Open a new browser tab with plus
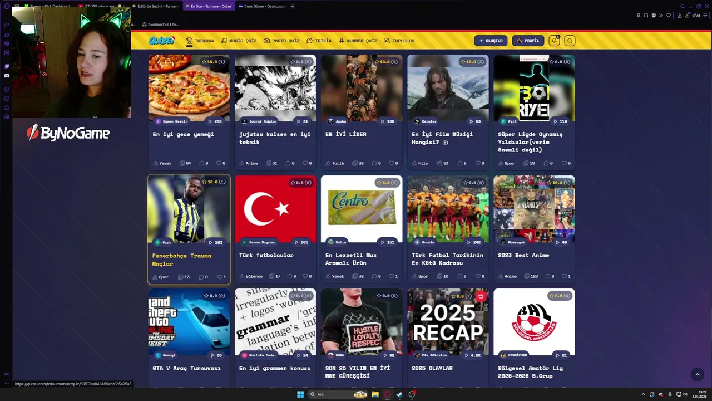 click(293, 6)
